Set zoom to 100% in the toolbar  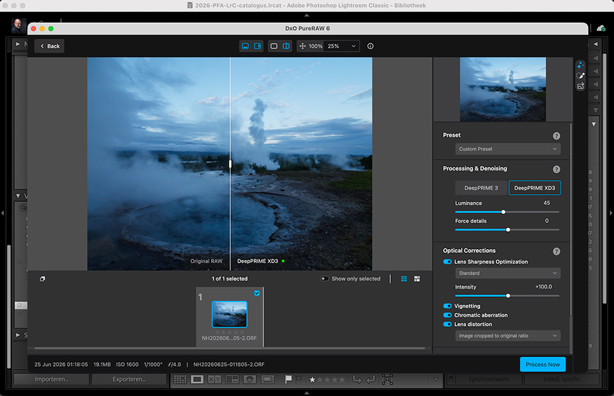point(315,46)
